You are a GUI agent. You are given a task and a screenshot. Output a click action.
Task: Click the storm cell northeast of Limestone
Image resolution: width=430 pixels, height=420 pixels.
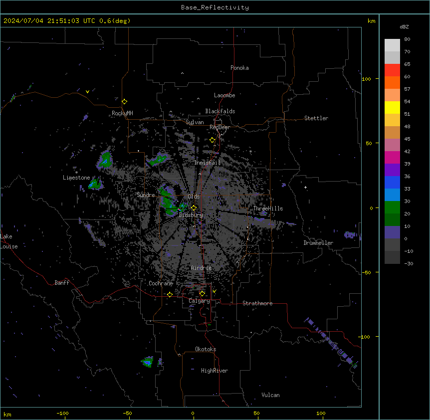pyautogui.click(x=105, y=160)
